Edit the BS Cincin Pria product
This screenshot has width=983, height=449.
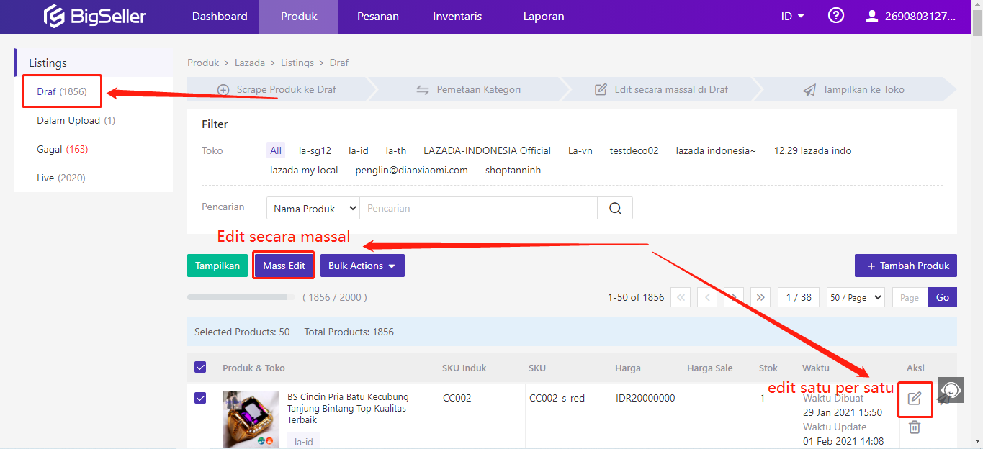[915, 399]
